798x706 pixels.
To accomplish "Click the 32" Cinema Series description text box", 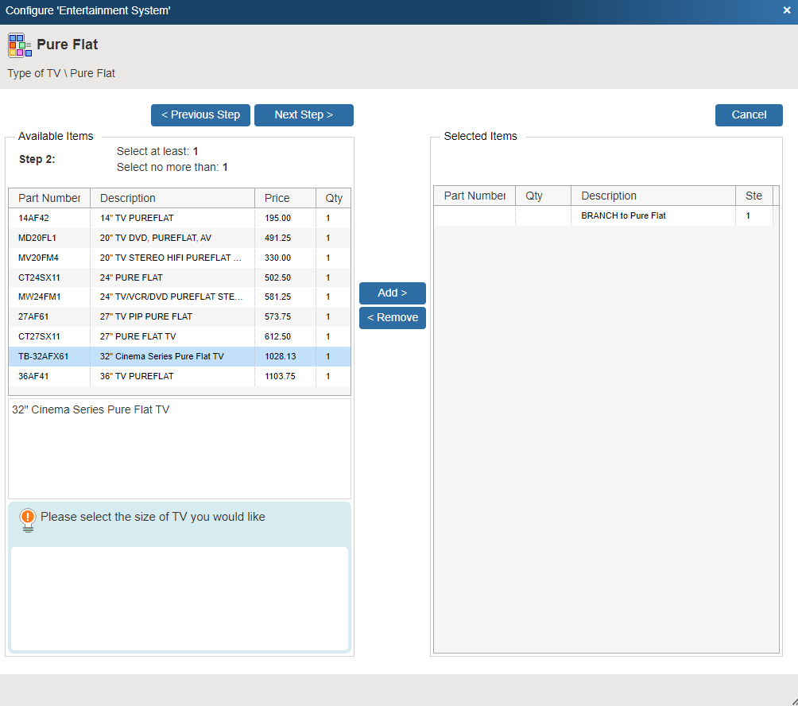I will (179, 448).
